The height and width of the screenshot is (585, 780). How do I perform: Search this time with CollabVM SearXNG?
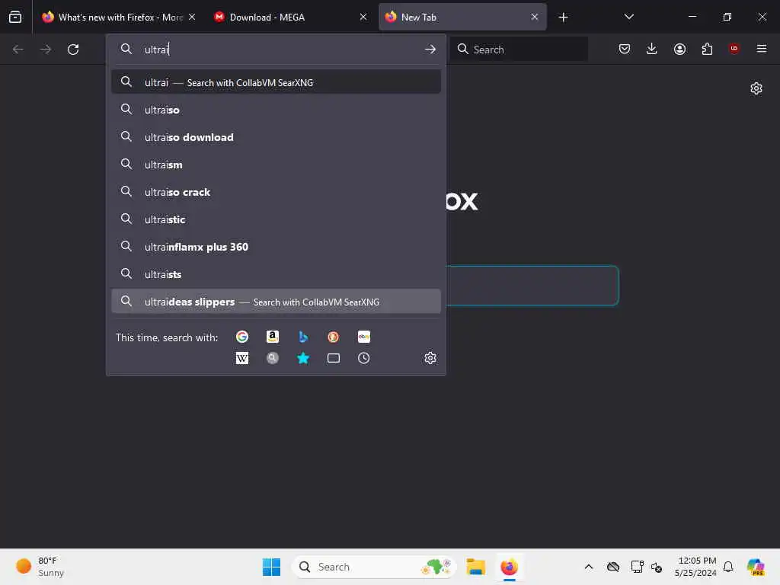[272, 358]
